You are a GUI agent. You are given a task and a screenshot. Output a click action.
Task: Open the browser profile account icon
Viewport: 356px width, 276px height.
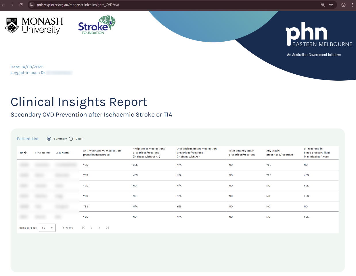[343, 5]
